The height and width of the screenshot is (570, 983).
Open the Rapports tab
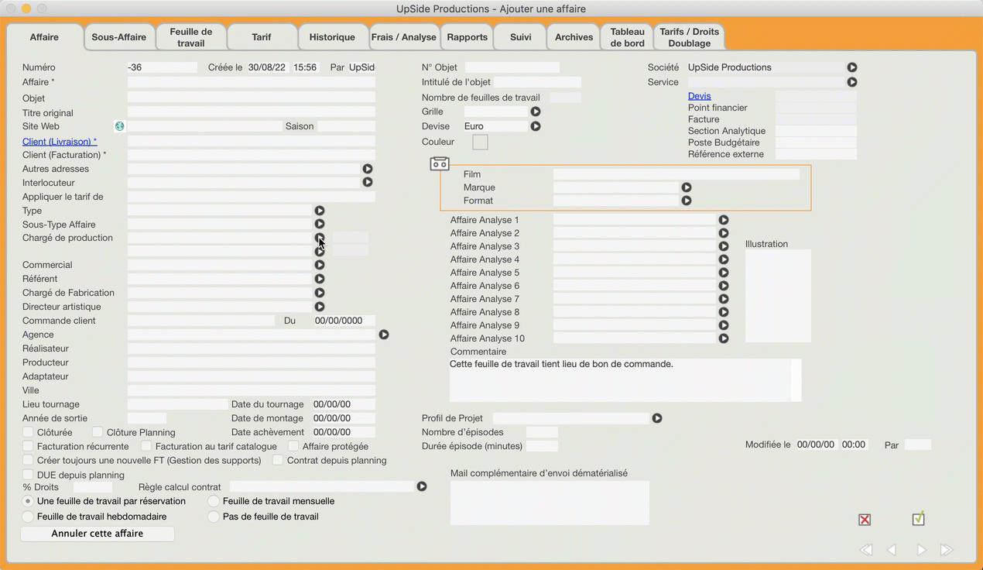[468, 37]
